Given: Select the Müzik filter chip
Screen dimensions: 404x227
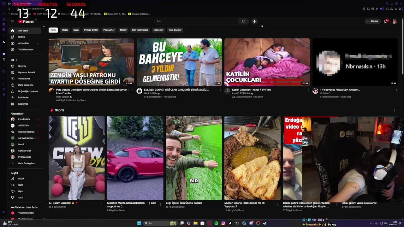Looking at the screenshot, I should pyautogui.click(x=65, y=30).
